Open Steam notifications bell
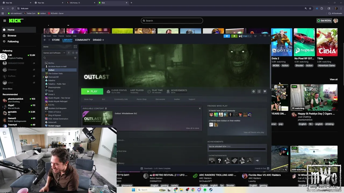The height and width of the screenshot is (193, 344). click(x=234, y=36)
